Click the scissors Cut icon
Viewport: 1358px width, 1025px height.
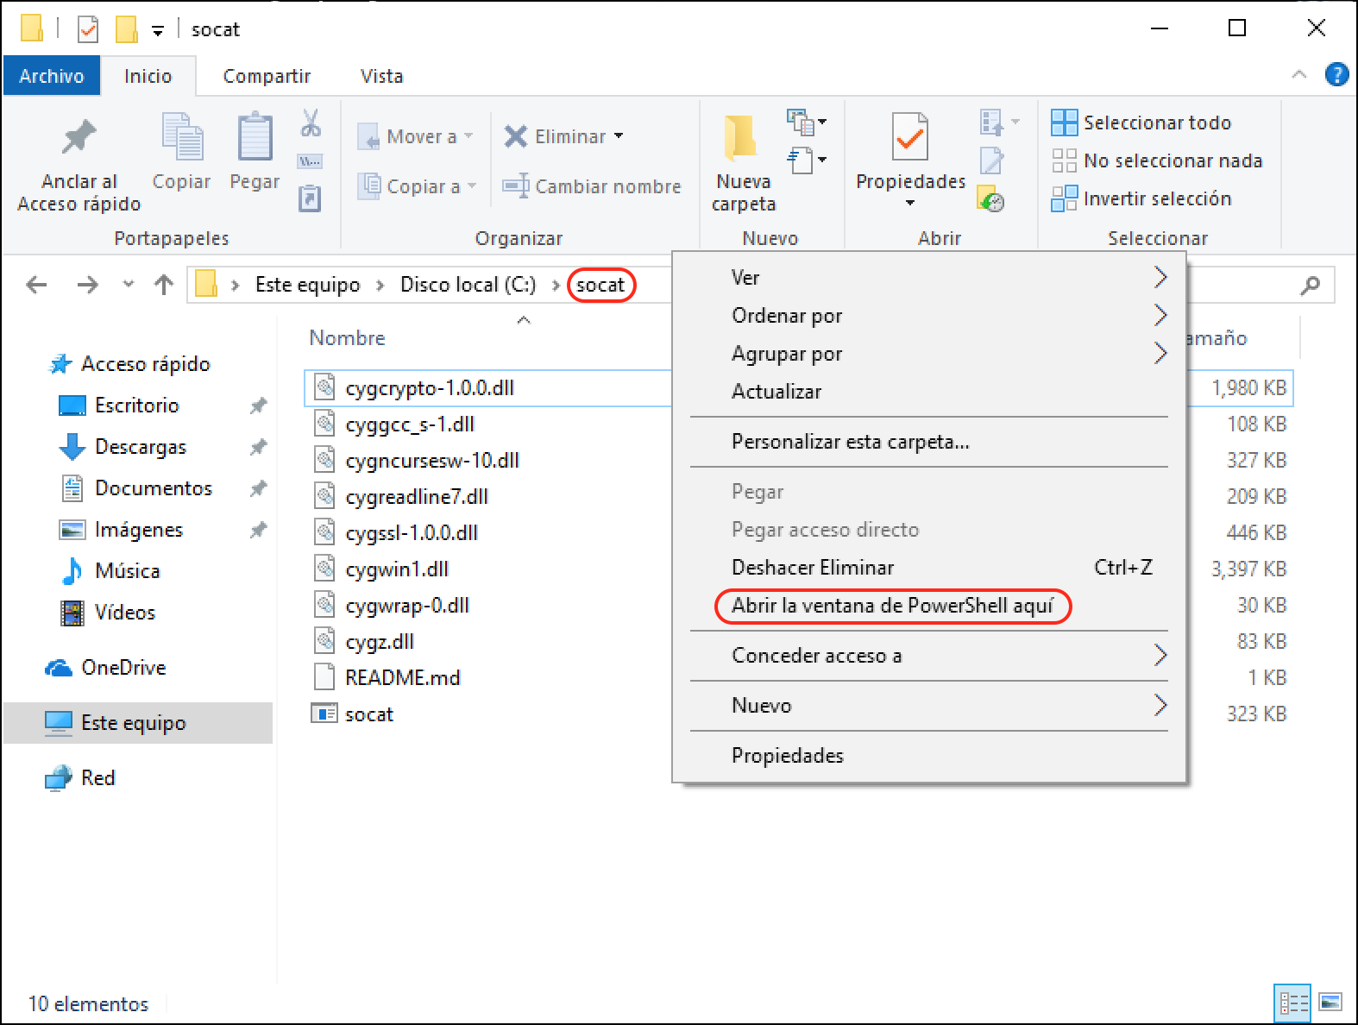point(311,123)
